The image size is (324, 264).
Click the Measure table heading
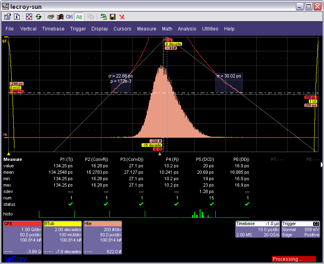pyautogui.click(x=13, y=159)
